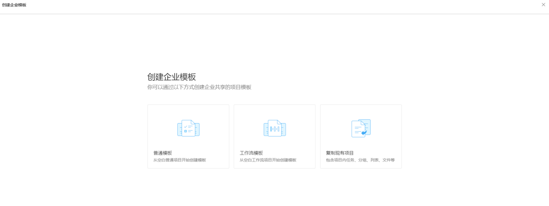Close the 创建企业模板 dialog
The width and height of the screenshot is (549, 206).
coord(543,5)
